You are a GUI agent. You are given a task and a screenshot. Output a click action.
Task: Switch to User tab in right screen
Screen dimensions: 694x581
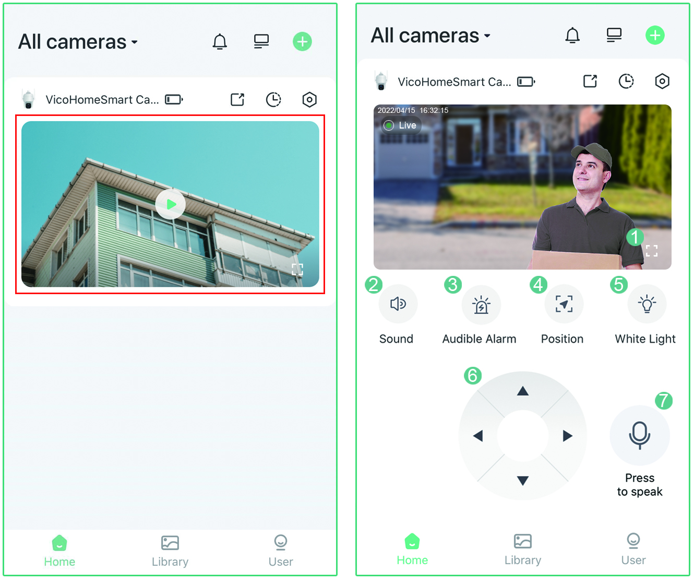point(633,550)
